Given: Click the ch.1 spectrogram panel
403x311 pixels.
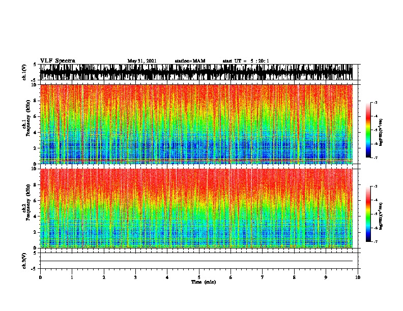Looking at the screenshot, I should (196, 124).
